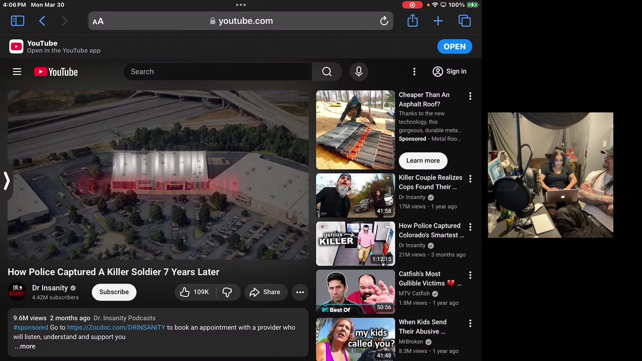642x361 pixels.
Task: Open the YouTube hamburger menu
Action: click(17, 72)
